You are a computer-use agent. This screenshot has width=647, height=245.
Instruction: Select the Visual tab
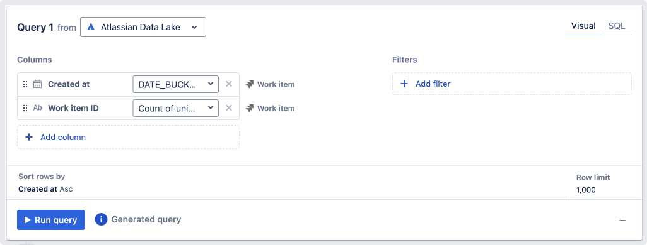tap(583, 26)
